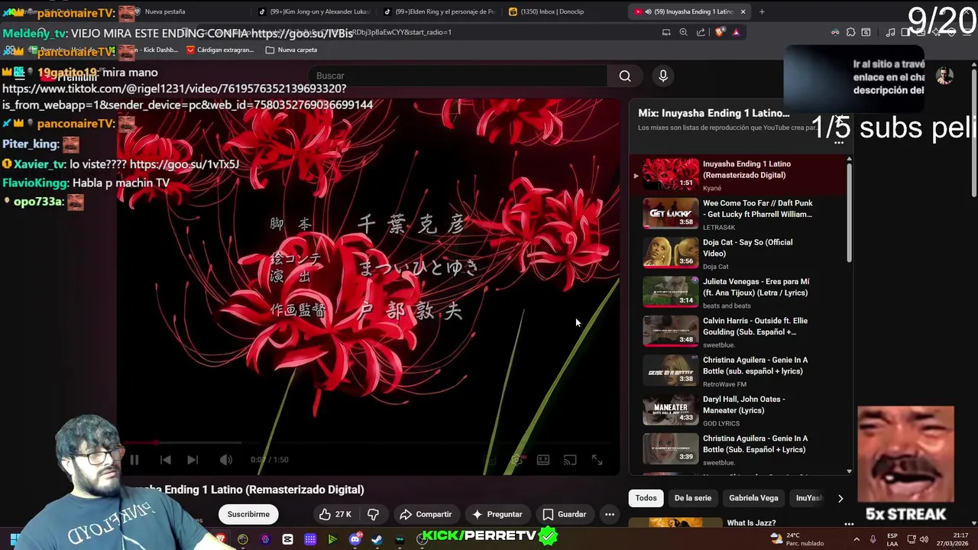Play Wee Come Too Far Daft Punk thumbnail

[670, 213]
